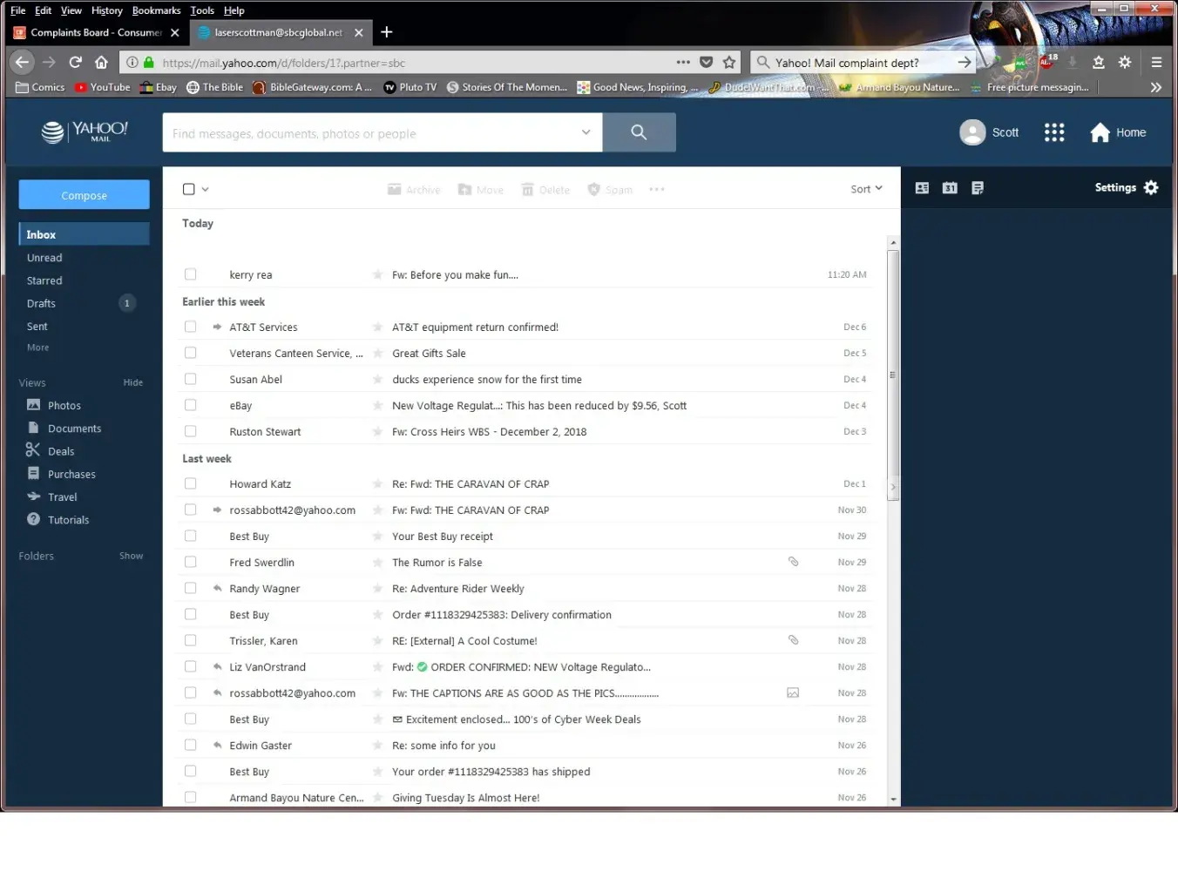Viewport: 1178px width, 871px height.
Task: Check the Susan Abel message
Action: coord(190,379)
